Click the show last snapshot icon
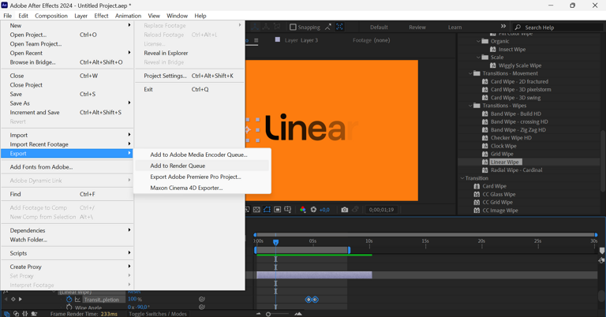Image resolution: width=606 pixels, height=317 pixels. point(355,210)
